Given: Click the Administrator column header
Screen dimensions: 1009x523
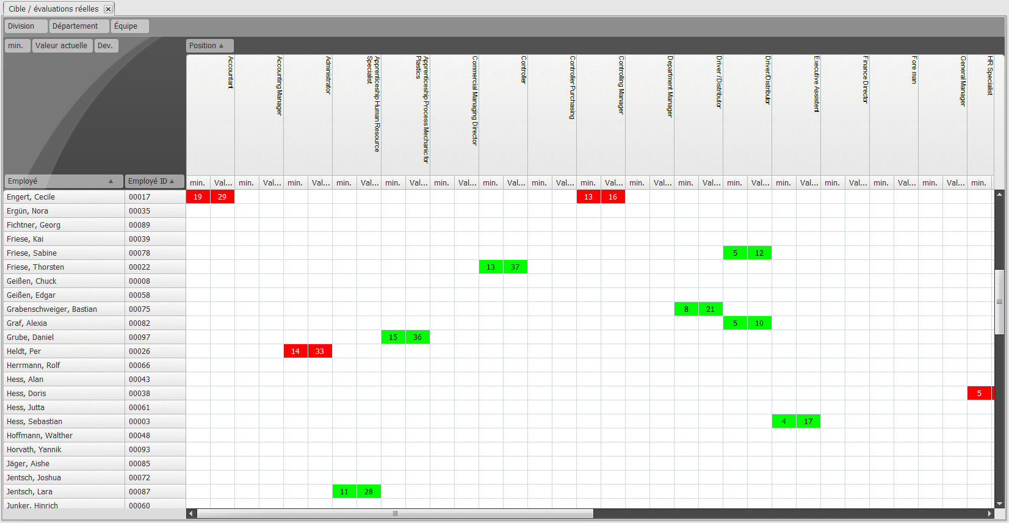Looking at the screenshot, I should (308, 115).
